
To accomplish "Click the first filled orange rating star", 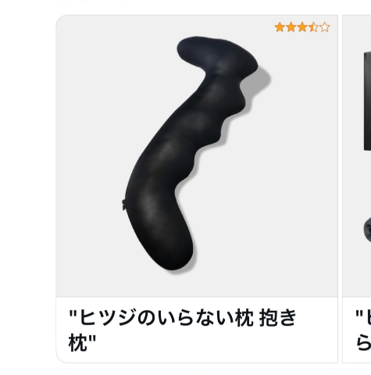I will click(x=280, y=27).
